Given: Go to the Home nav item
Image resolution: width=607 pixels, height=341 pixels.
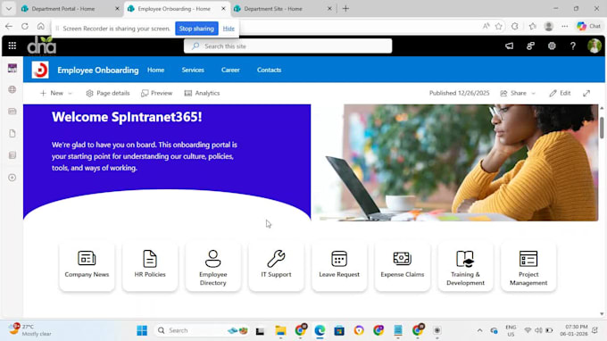Looking at the screenshot, I should pos(155,70).
